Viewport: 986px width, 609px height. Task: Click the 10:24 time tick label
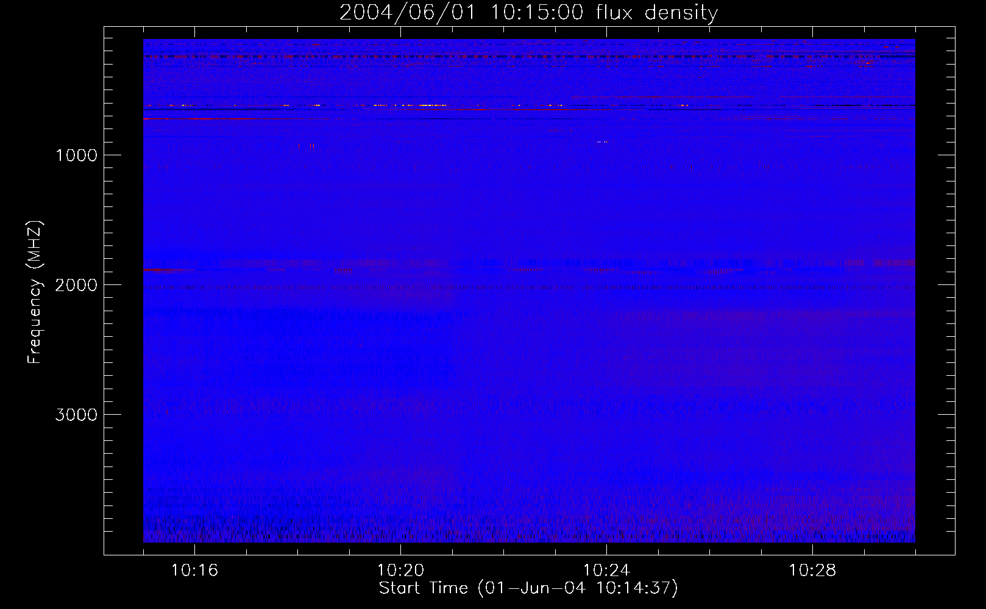(x=606, y=571)
